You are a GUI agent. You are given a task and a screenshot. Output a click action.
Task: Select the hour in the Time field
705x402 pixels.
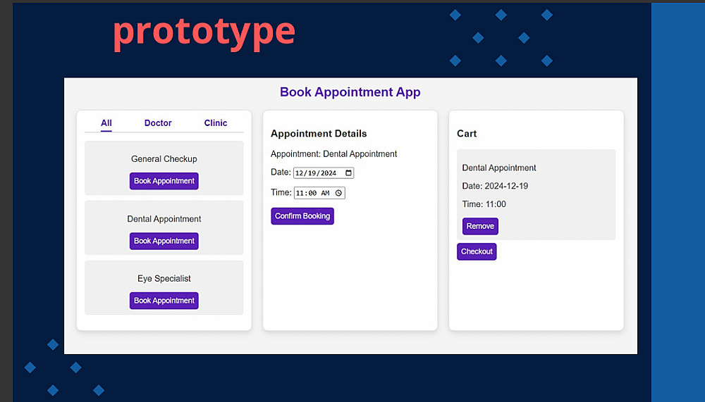point(300,193)
